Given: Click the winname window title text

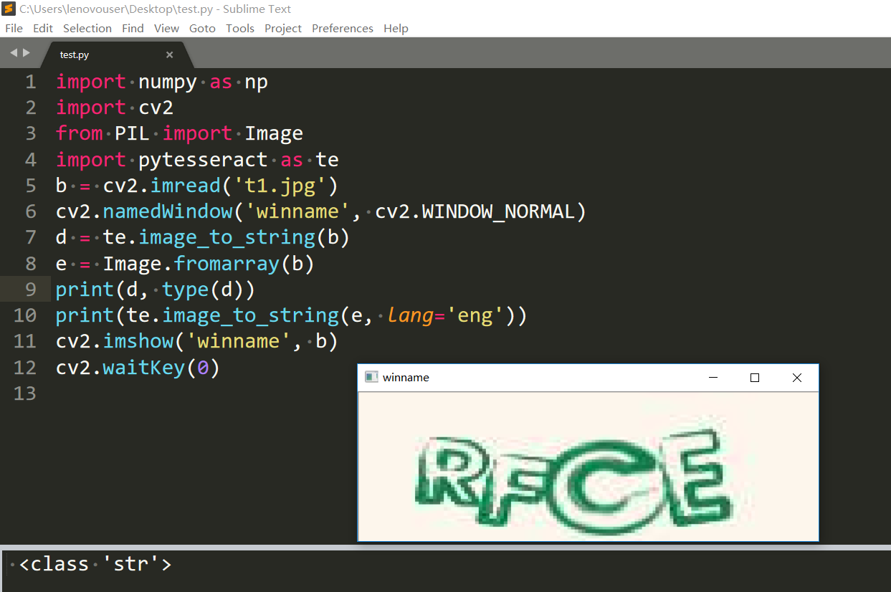Looking at the screenshot, I should [x=406, y=378].
